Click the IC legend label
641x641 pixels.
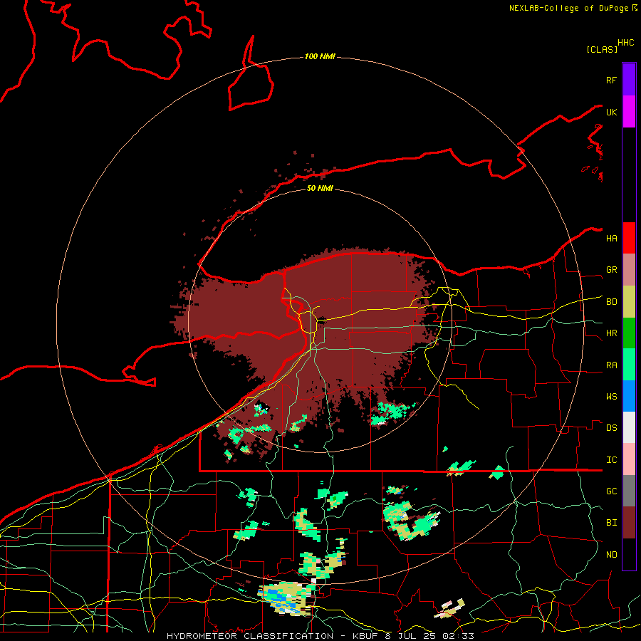(611, 460)
